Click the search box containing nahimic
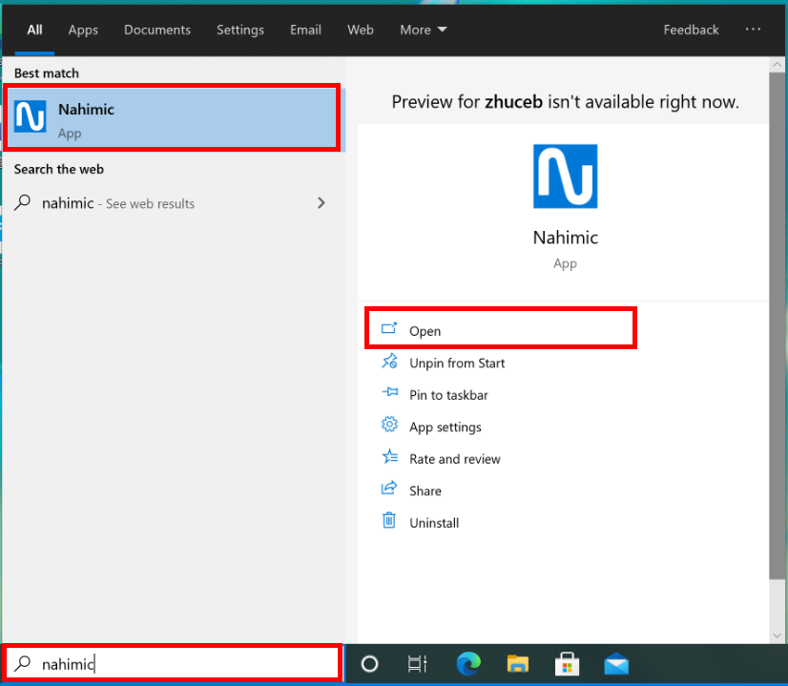The height and width of the screenshot is (686, 788). click(x=181, y=664)
